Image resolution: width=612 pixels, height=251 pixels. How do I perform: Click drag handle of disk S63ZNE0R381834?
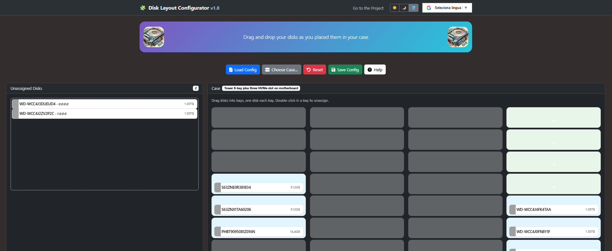(x=218, y=187)
